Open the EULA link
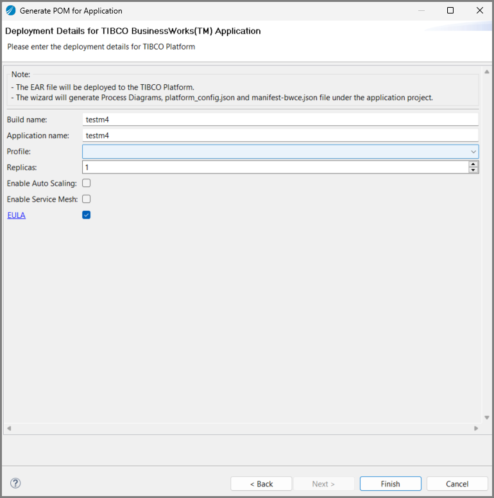Viewport: 494px width, 498px height. [x=16, y=215]
